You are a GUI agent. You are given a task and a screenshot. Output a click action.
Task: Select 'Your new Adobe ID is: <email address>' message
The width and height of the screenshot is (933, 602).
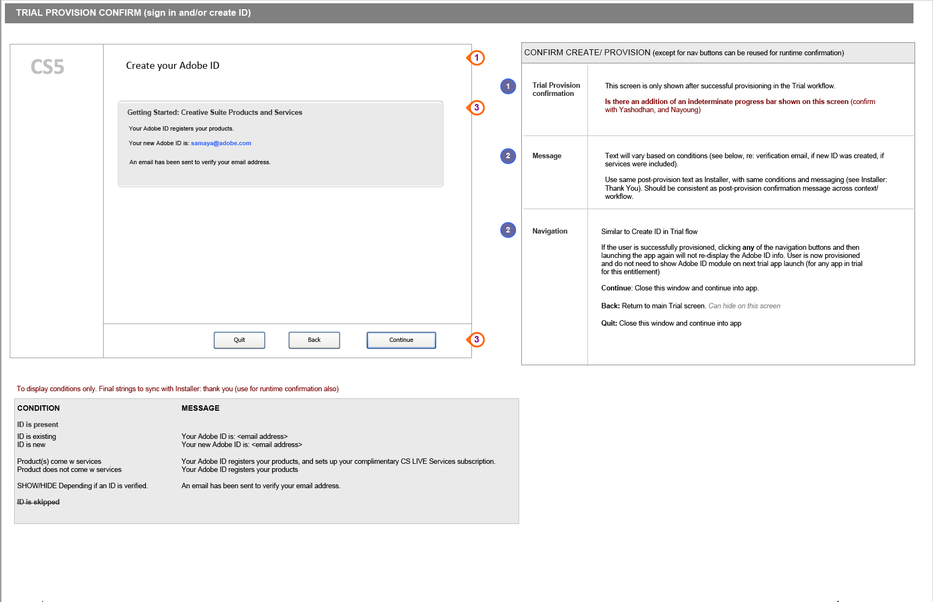[x=241, y=444]
